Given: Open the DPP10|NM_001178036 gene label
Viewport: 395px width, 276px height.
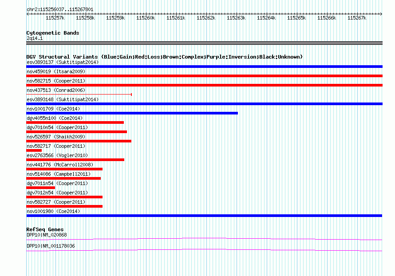Looking at the screenshot, I should click(51, 246).
